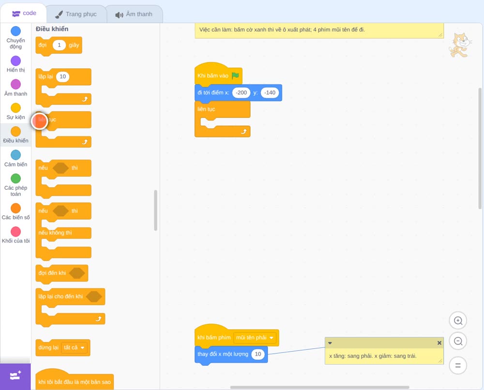Click the y value field showing -140

pyautogui.click(x=270, y=92)
